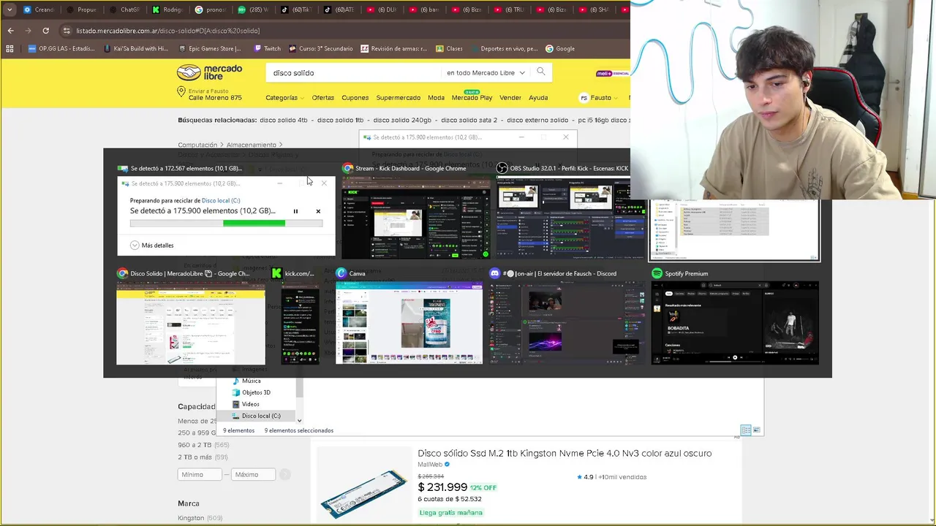Click 'Disco local (C:)' link in the recycle dialog
Image resolution: width=936 pixels, height=526 pixels.
point(221,200)
